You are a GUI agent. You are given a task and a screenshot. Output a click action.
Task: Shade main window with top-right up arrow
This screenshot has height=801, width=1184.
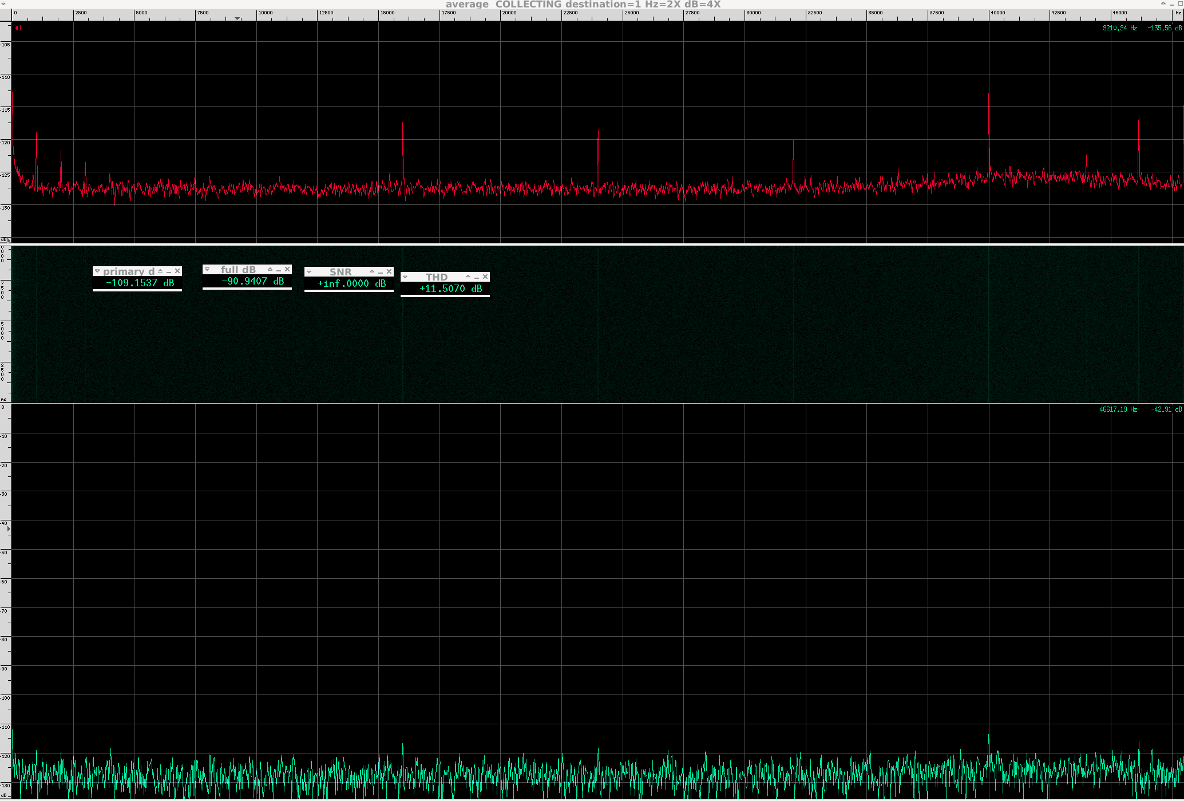pyautogui.click(x=1163, y=4)
